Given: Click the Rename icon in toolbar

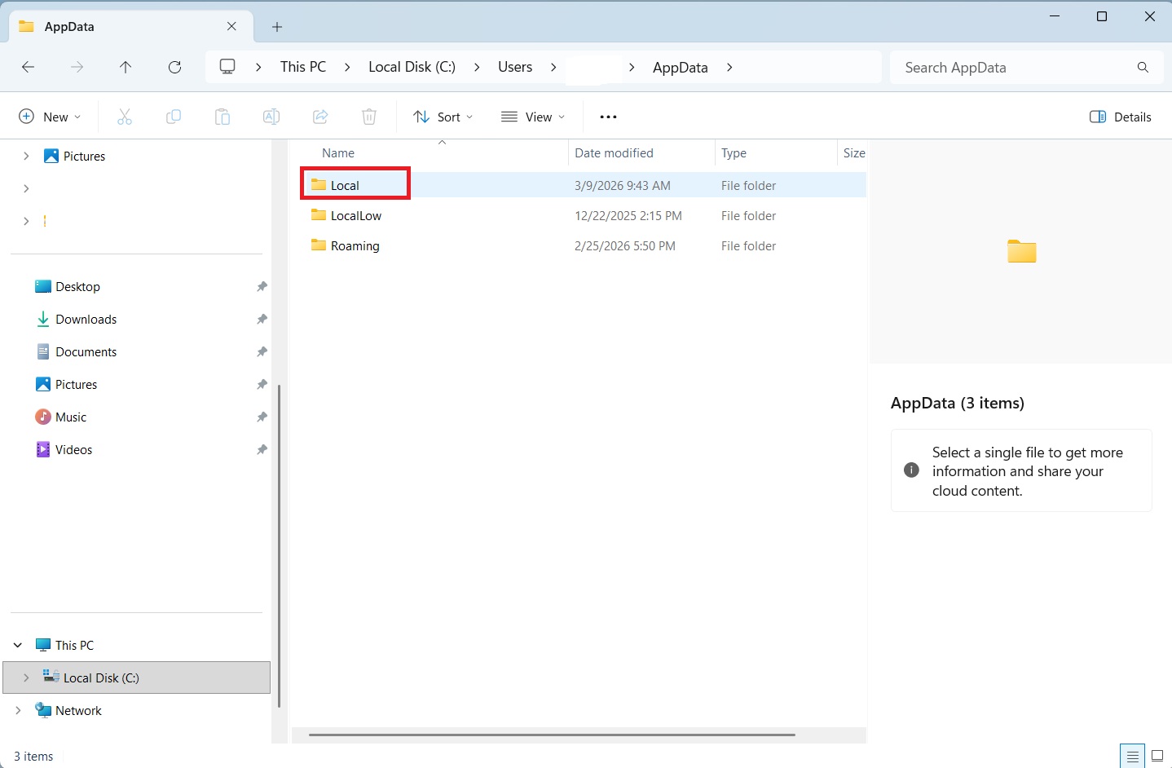Looking at the screenshot, I should (271, 117).
